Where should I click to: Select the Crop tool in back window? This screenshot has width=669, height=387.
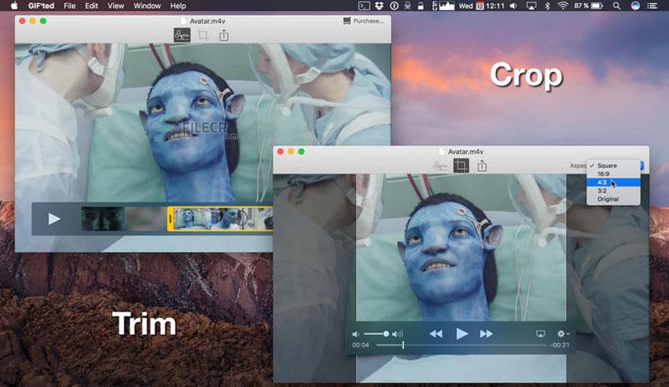tap(203, 35)
